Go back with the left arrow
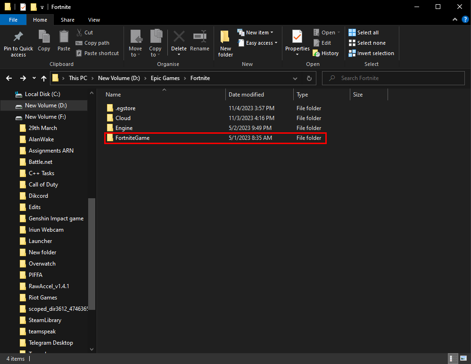This screenshot has height=364, width=471. 9,78
